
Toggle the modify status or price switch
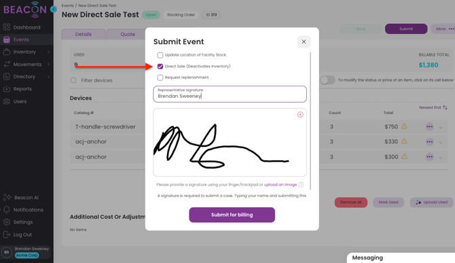[327, 80]
